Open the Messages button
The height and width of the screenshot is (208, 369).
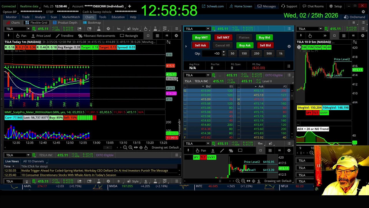click(x=266, y=6)
